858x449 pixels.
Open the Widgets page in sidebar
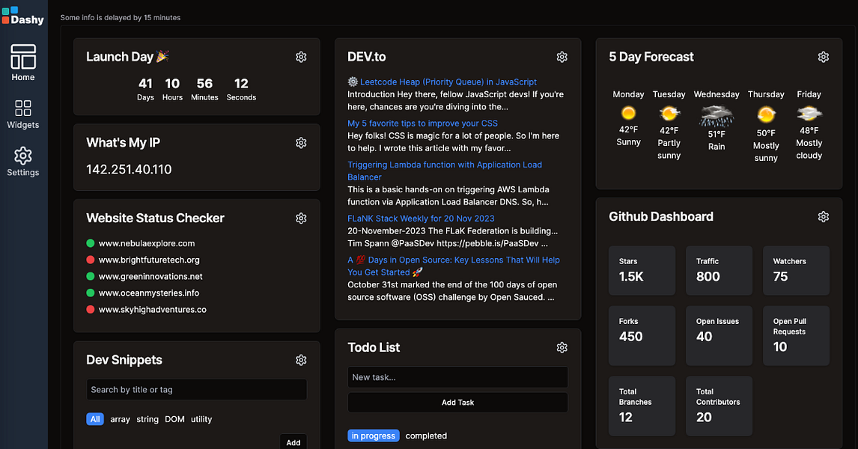(x=23, y=114)
